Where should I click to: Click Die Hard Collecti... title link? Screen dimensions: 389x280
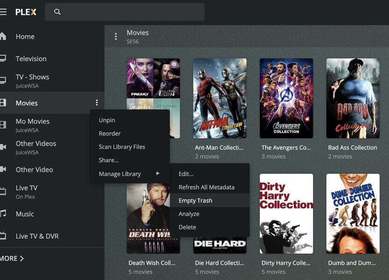(x=219, y=263)
